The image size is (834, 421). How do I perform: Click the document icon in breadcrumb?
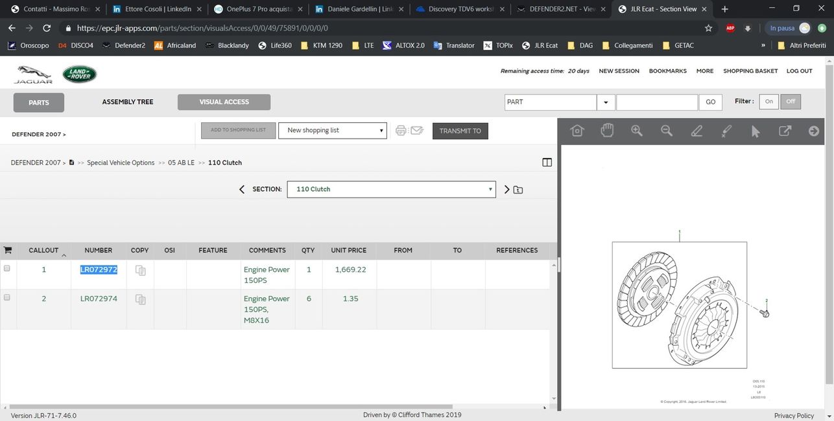point(71,163)
